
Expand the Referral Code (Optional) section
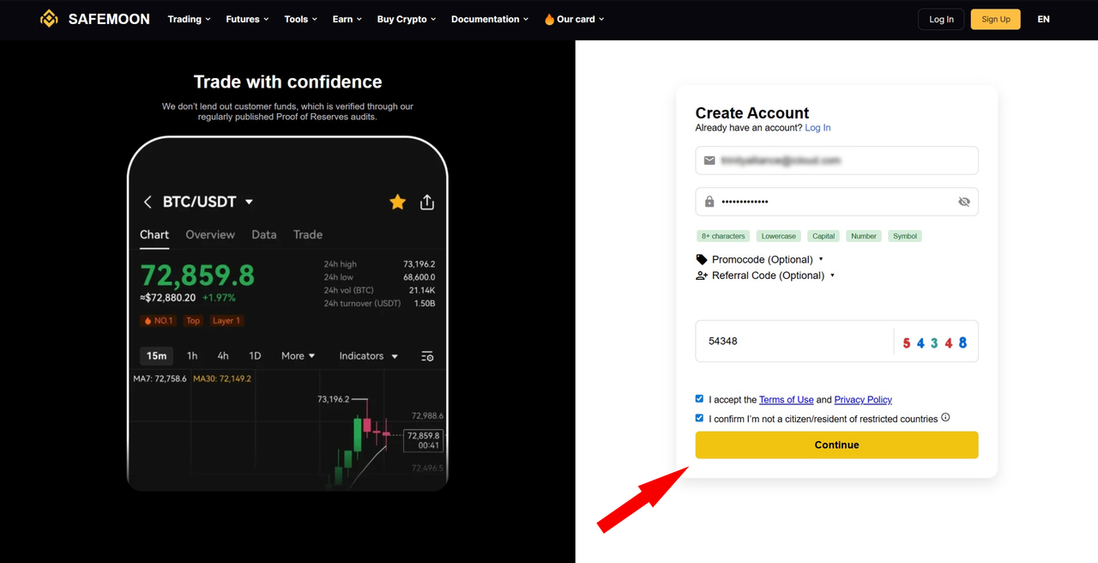[765, 275]
